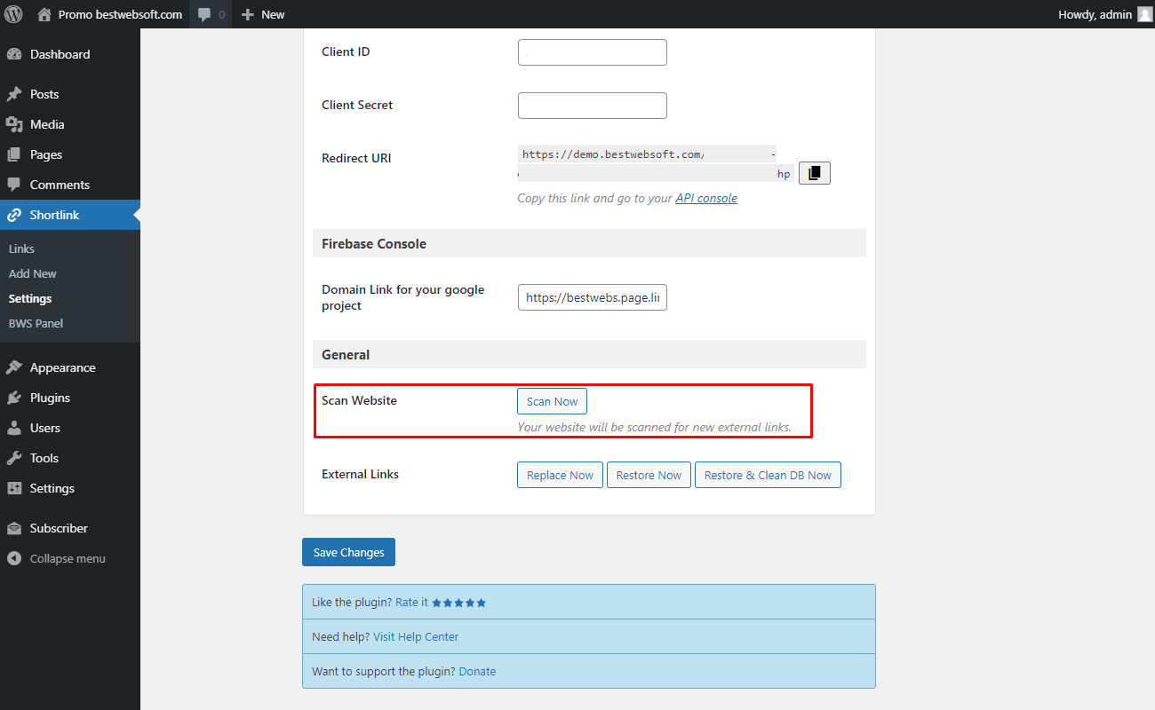Viewport: 1155px width, 710px height.
Task: Click the Shortlink chain icon
Action: (x=14, y=215)
